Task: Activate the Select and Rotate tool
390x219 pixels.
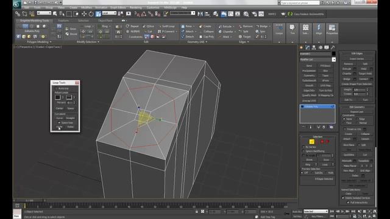Action: [91, 14]
